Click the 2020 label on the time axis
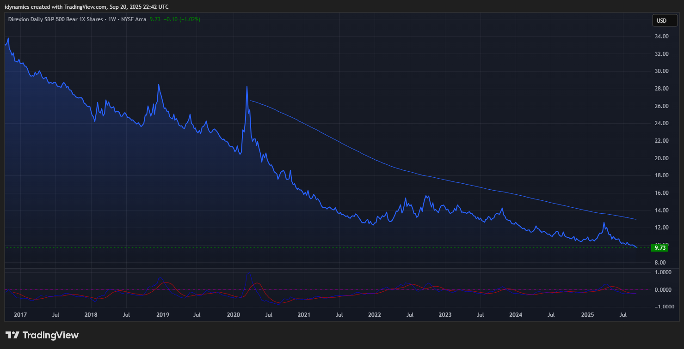 (x=233, y=315)
